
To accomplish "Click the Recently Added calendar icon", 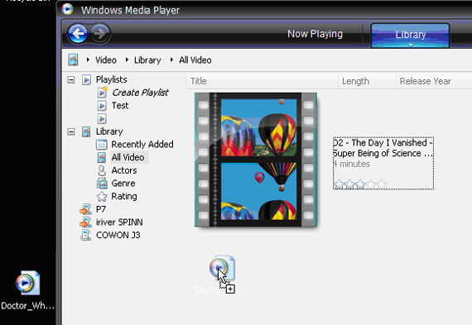I will [102, 145].
